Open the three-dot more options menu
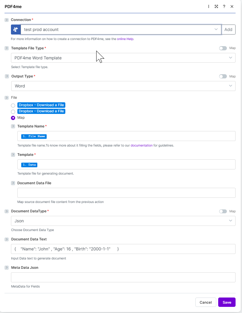Screen dimensions: 242x313 pos(209,6)
